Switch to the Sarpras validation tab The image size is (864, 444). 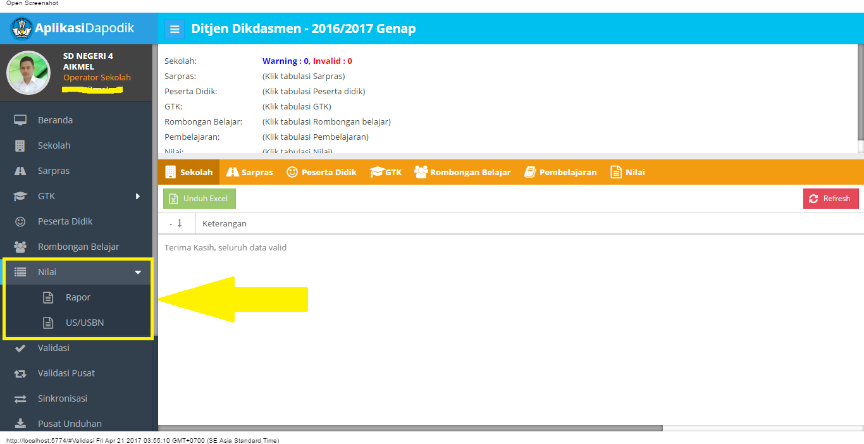click(249, 172)
